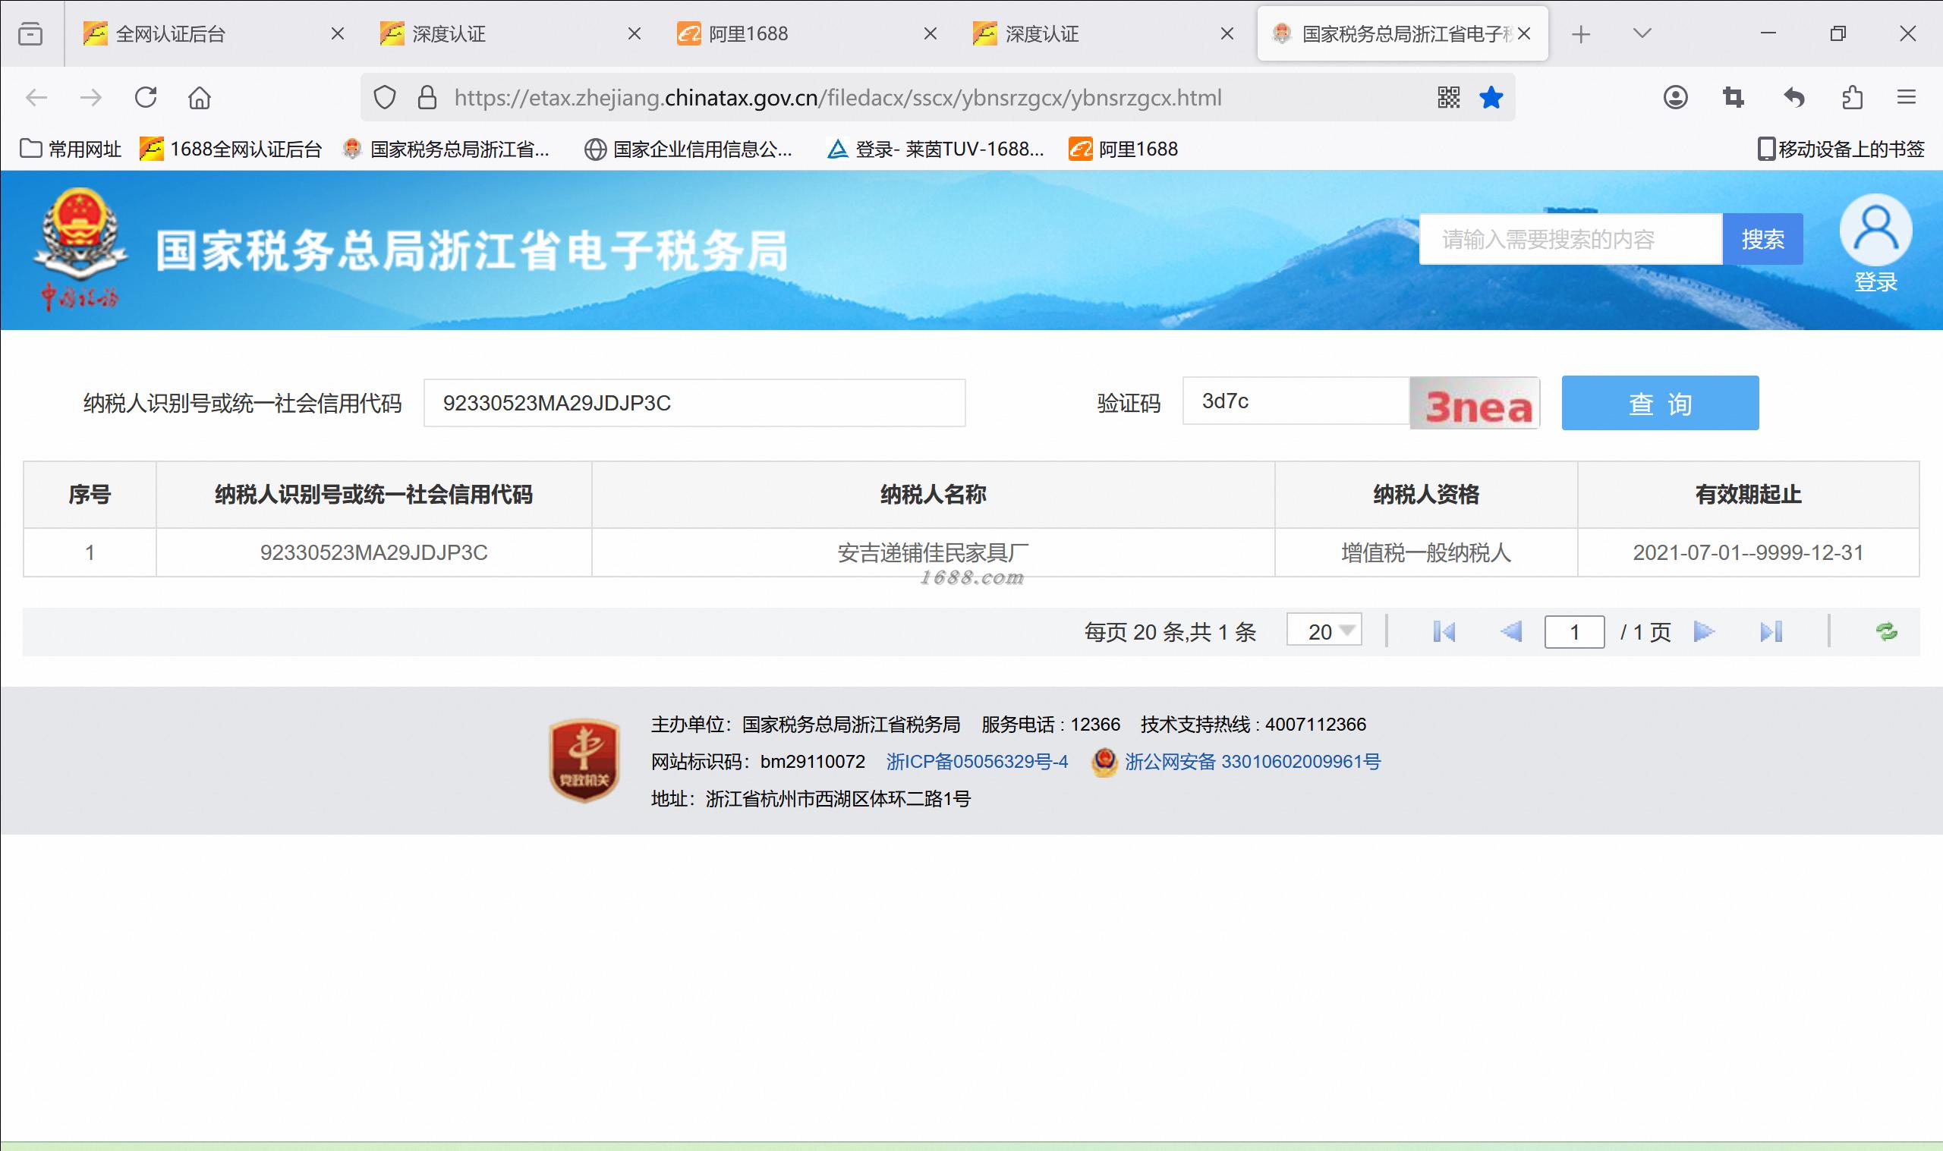Refresh the results table with green icon
Viewport: 1943px width, 1151px height.
1886,631
